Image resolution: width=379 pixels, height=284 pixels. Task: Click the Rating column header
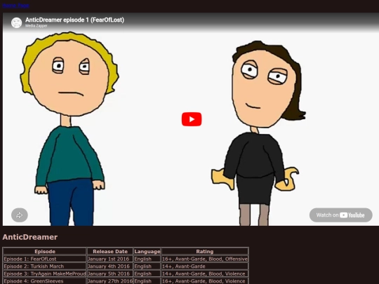(205, 251)
